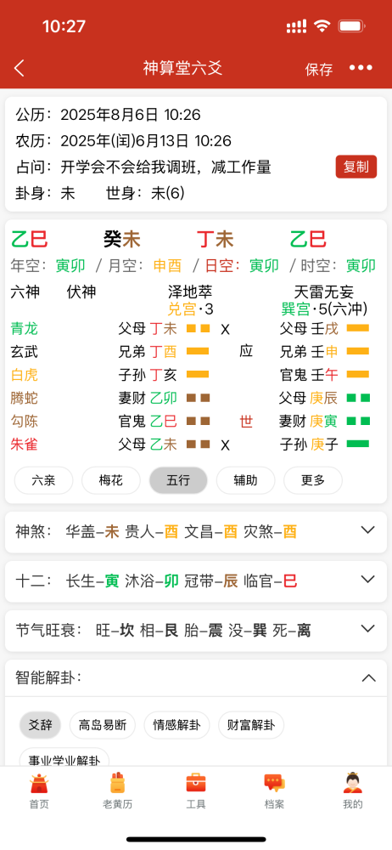Switch to the 情感解卦 tab
The height and width of the screenshot is (850, 392).
(176, 725)
